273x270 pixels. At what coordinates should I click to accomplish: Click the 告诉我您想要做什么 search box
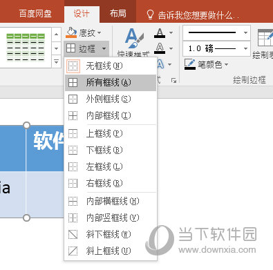198,15
